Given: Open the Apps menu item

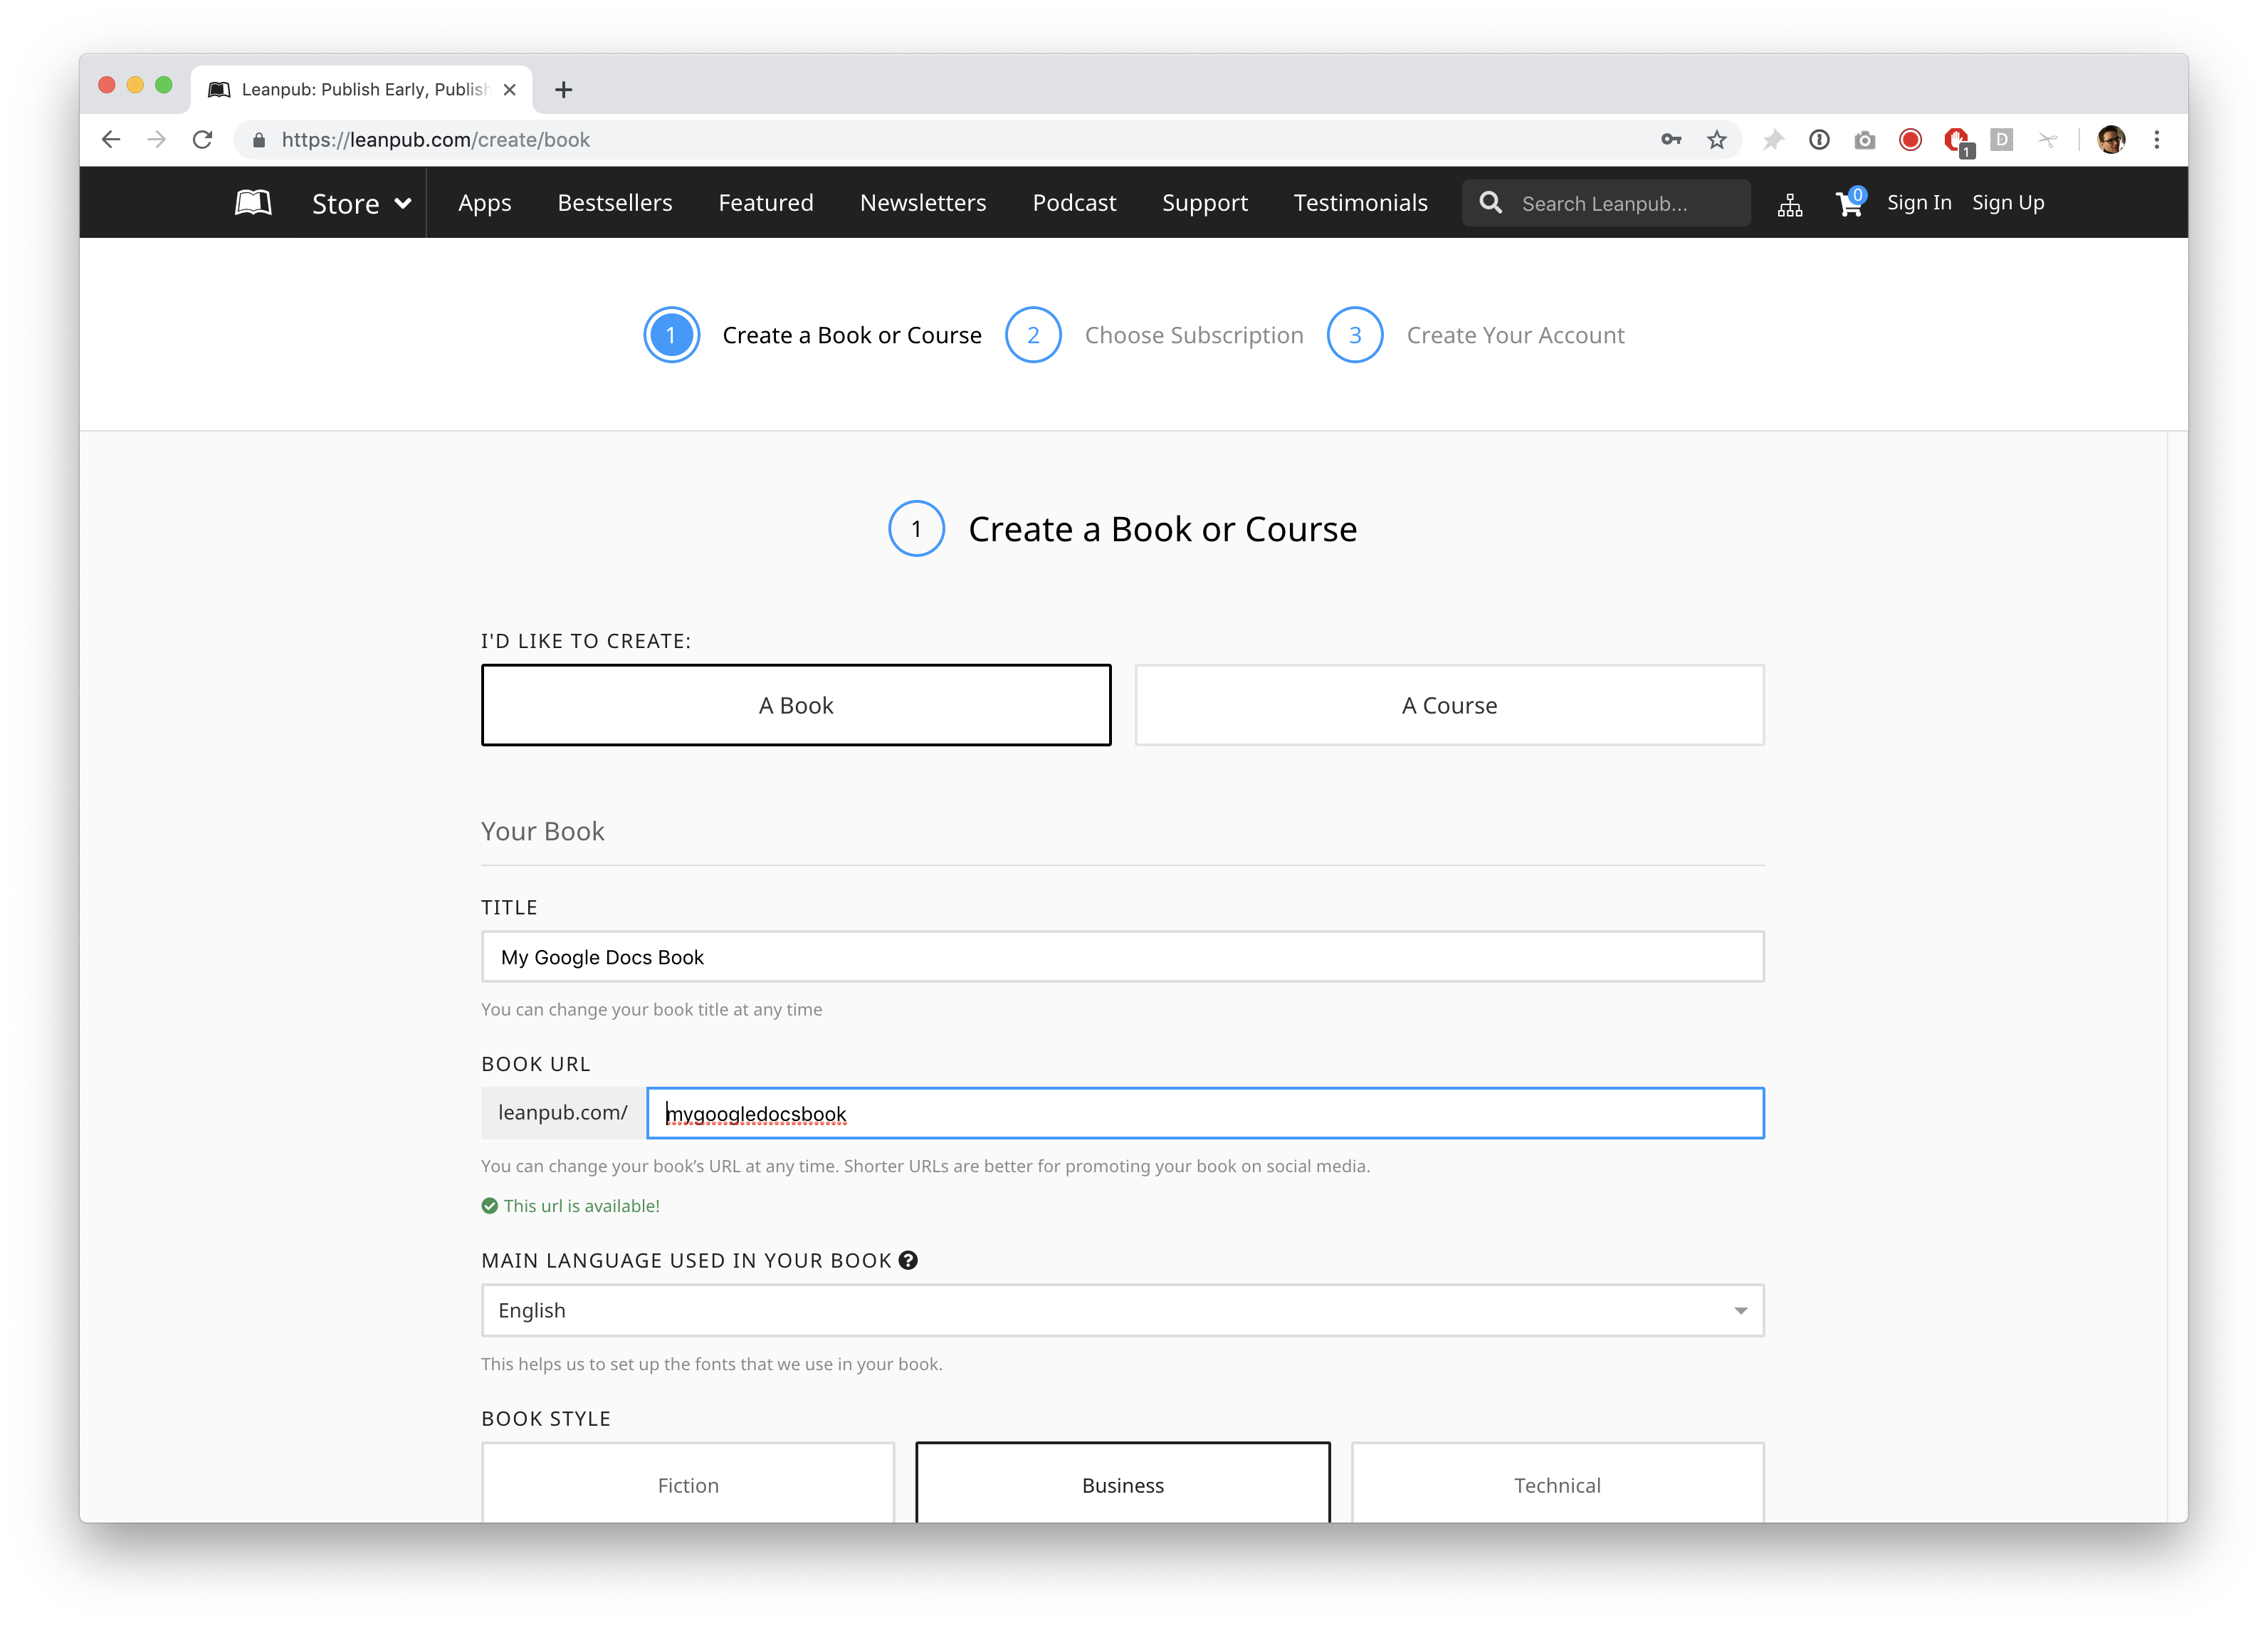Looking at the screenshot, I should point(485,203).
